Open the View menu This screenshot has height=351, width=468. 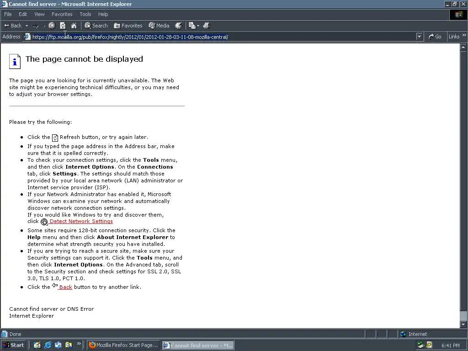tap(39, 14)
